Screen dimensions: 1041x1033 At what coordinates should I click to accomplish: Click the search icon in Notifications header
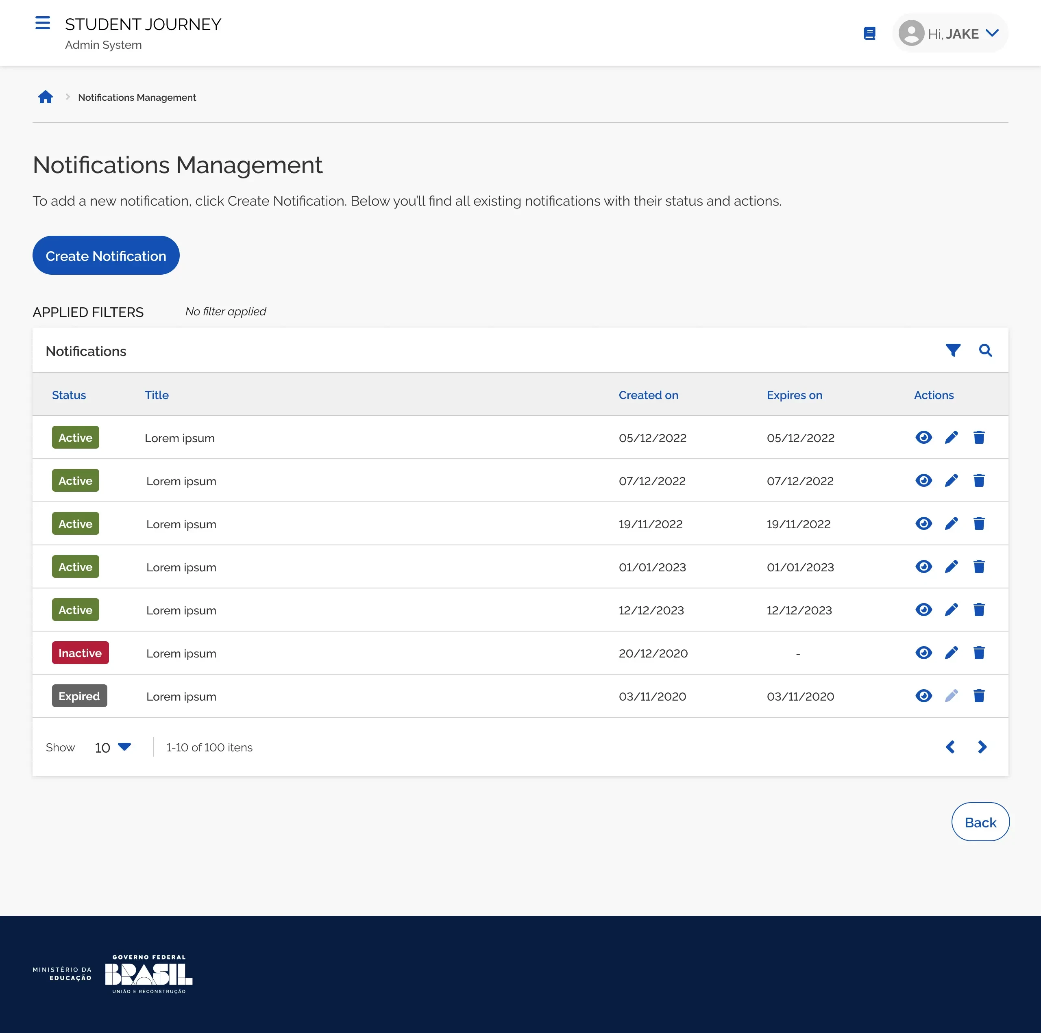986,350
